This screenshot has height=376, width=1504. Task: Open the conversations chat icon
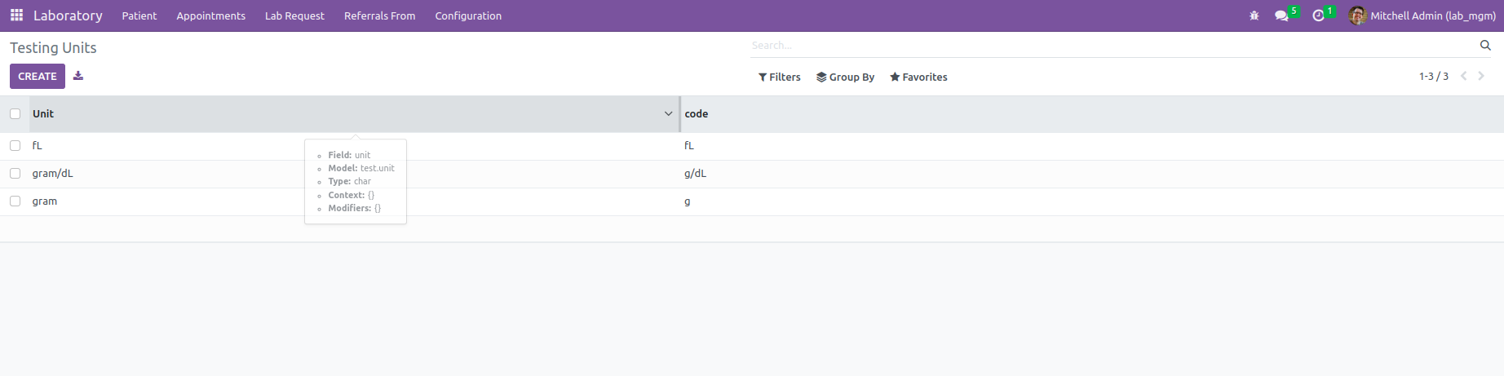tap(1281, 15)
